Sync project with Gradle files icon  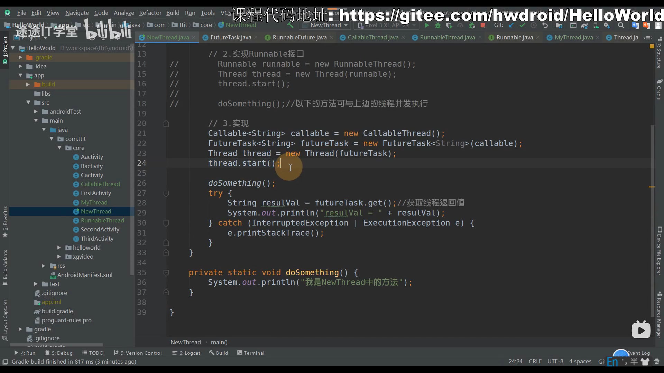(584, 25)
